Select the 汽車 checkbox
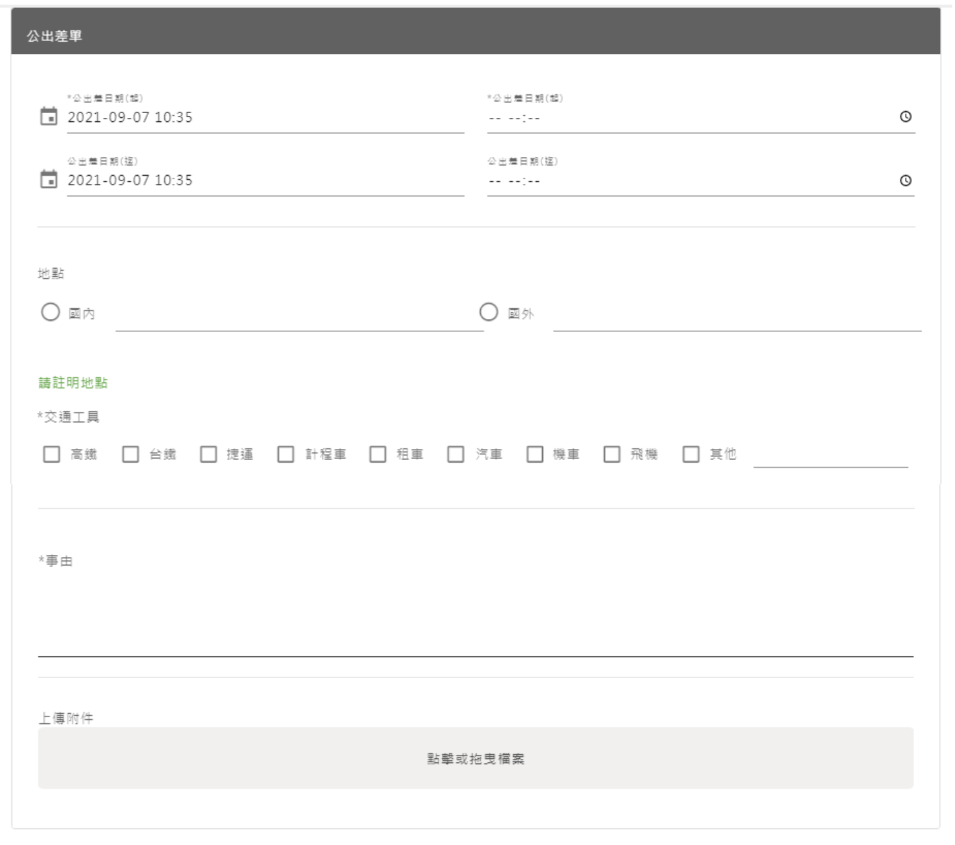 click(456, 454)
